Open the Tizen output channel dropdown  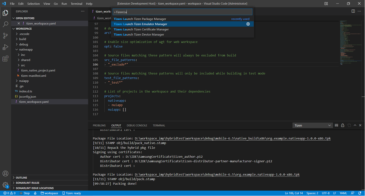[312, 125]
